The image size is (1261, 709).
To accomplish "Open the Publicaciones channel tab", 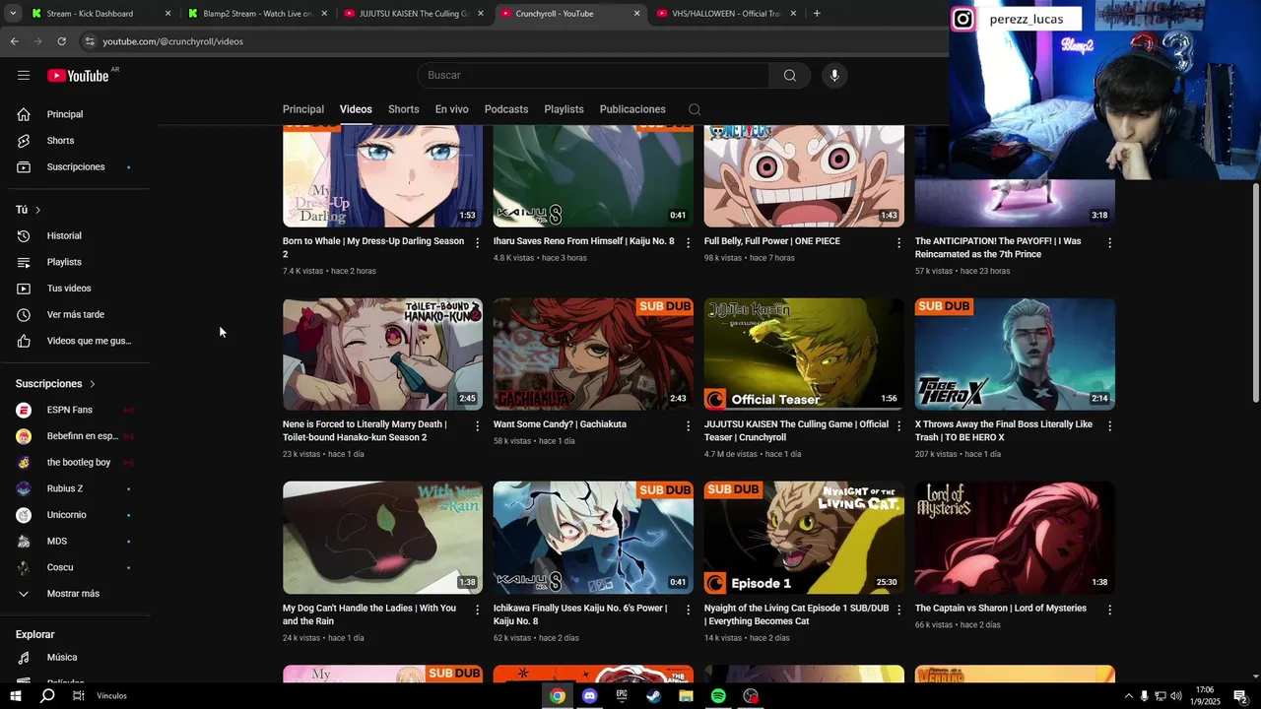I will point(632,109).
